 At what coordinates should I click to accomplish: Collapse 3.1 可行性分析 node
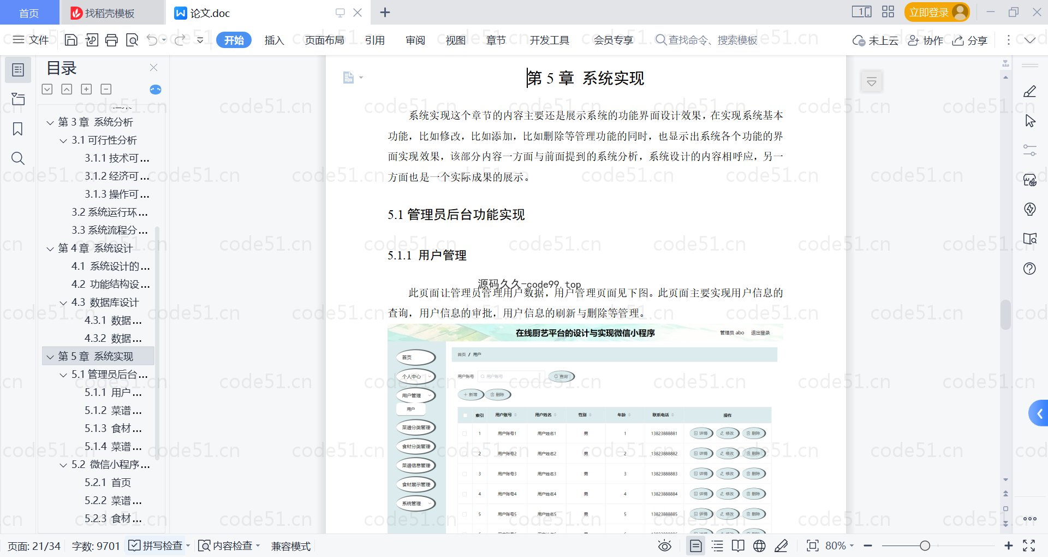click(x=63, y=140)
